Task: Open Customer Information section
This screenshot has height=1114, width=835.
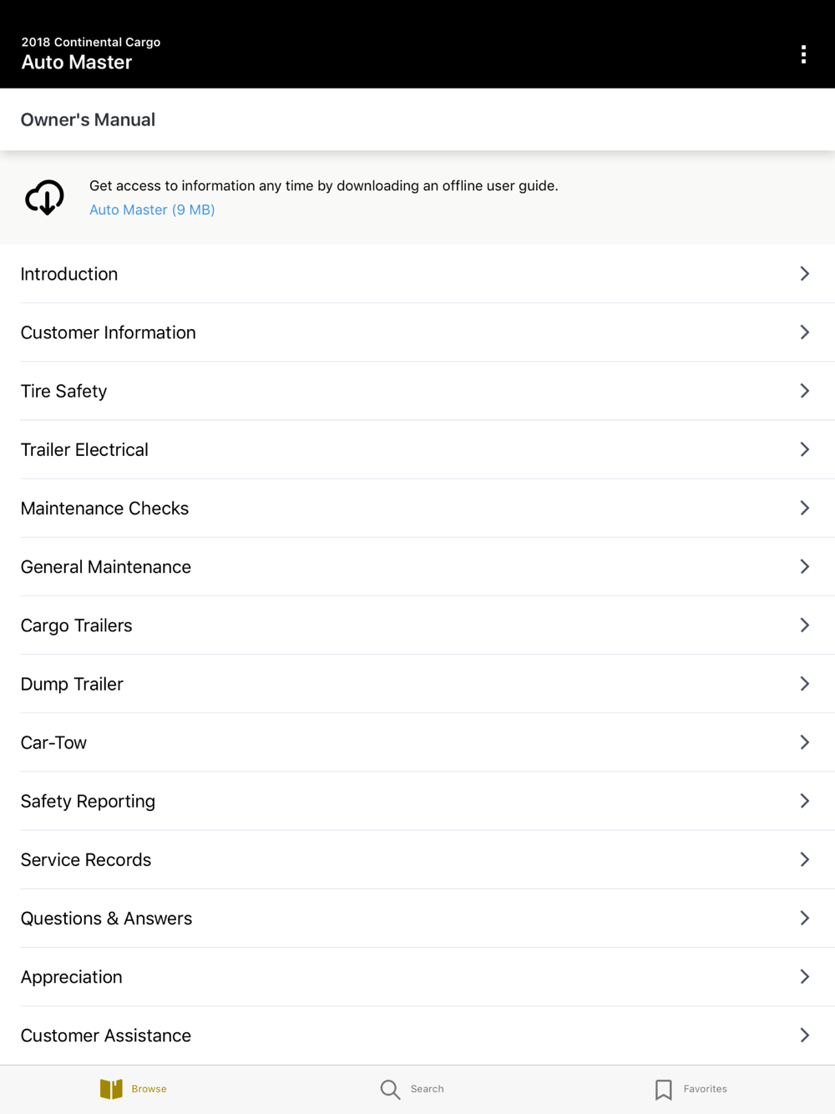Action: [109, 332]
